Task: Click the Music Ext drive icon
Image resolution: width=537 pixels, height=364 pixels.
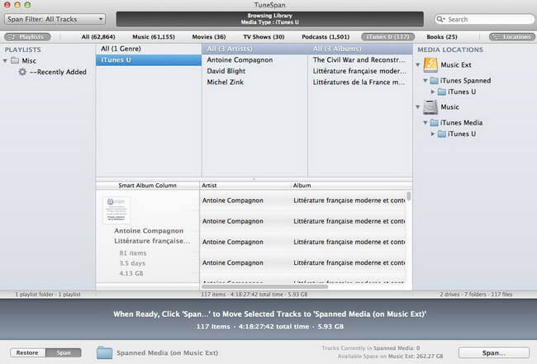Action: point(430,64)
